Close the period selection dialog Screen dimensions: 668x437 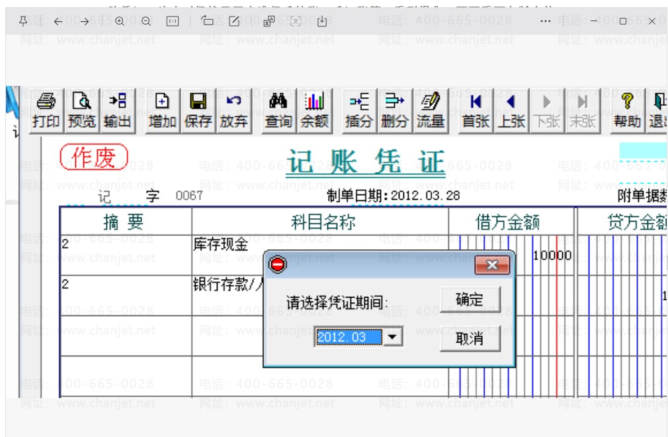(x=492, y=265)
